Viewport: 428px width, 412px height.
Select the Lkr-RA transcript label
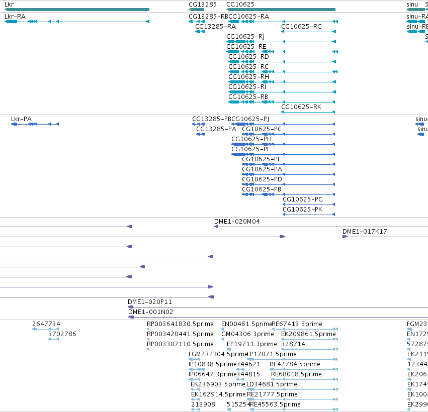pyautogui.click(x=15, y=17)
